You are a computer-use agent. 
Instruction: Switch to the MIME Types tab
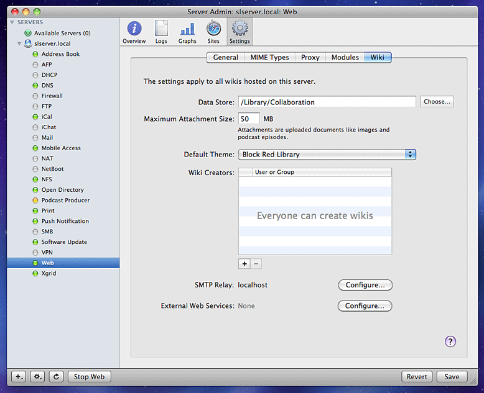tap(269, 57)
